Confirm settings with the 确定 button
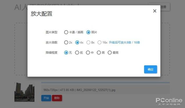 coord(150,69)
